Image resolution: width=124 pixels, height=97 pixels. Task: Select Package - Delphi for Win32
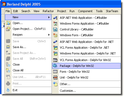coord(86,66)
